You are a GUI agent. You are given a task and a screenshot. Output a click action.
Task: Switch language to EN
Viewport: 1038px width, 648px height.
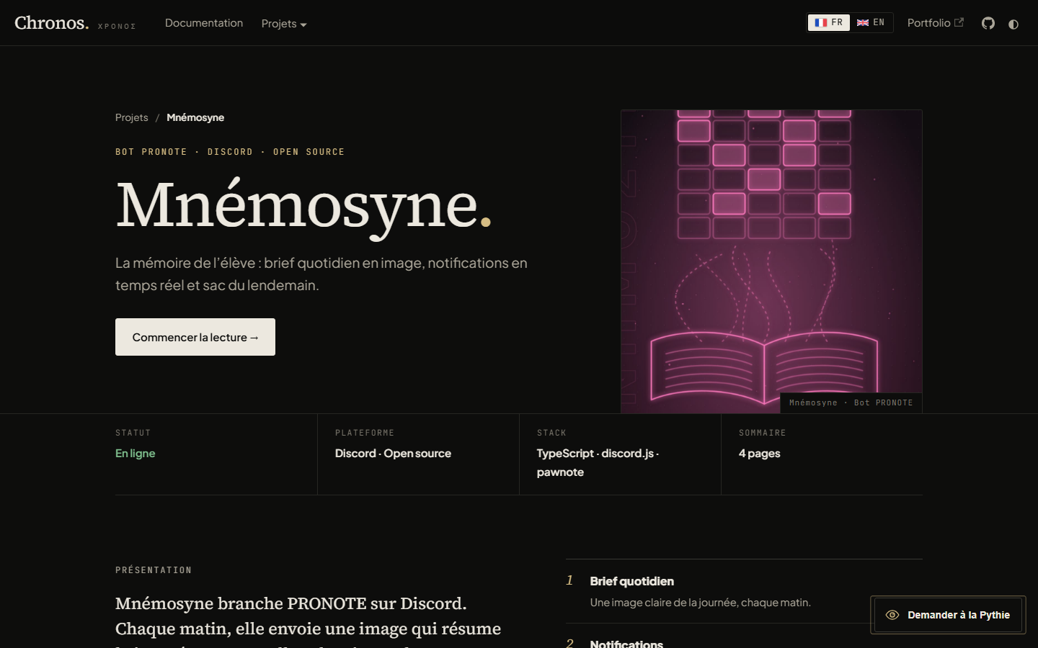(871, 22)
